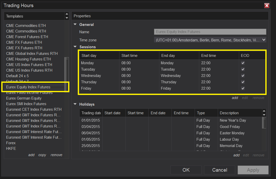Image resolution: width=276 pixels, height=179 pixels.
Task: Click the EOD column header
Action: (x=252, y=56)
